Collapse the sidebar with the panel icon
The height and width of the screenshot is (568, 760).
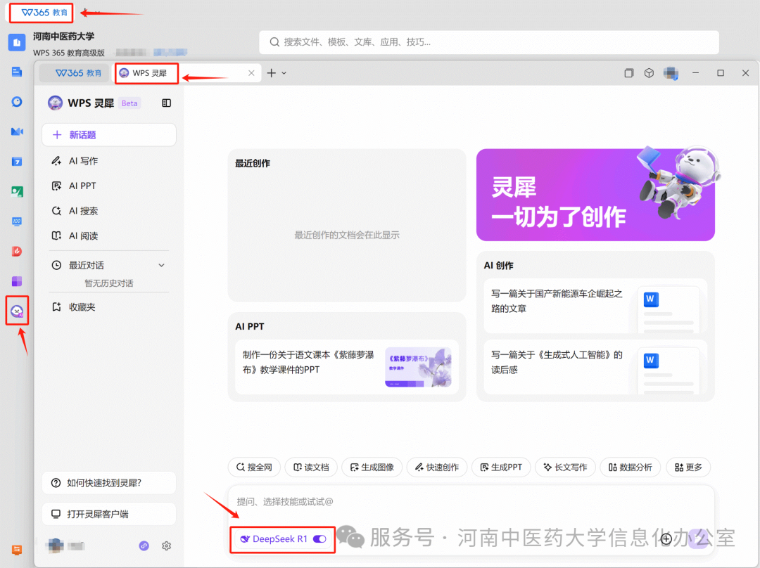166,103
